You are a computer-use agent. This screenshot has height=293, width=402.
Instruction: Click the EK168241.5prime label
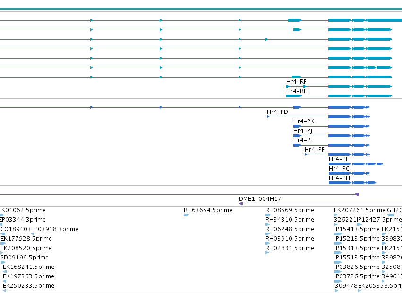[x=28, y=267]
